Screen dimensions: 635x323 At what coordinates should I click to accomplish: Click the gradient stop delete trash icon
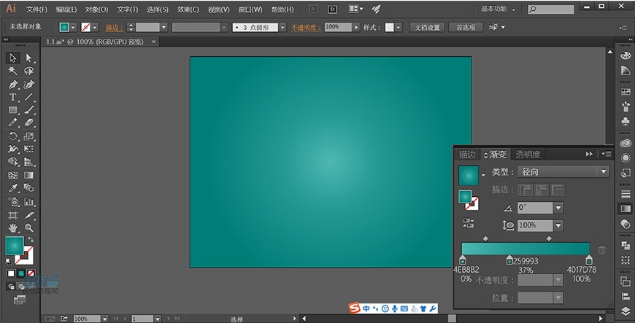pyautogui.click(x=601, y=249)
